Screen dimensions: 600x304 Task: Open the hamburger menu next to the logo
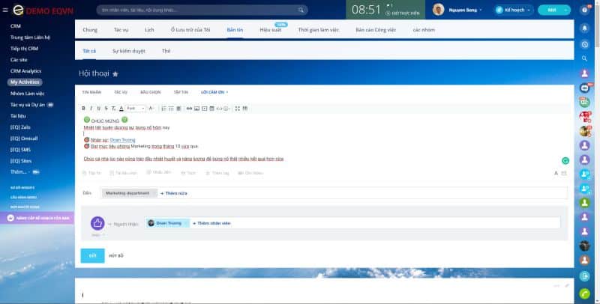pyautogui.click(x=6, y=10)
